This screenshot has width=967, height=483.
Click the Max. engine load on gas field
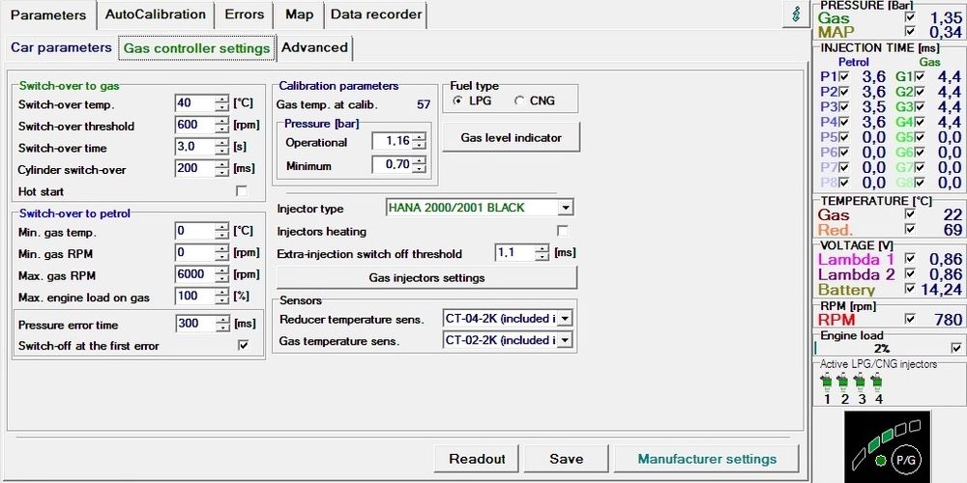195,297
